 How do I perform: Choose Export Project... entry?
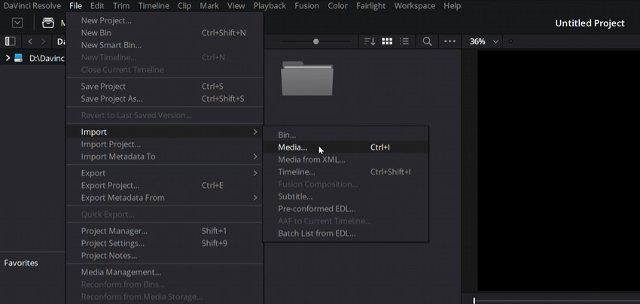click(164, 186)
